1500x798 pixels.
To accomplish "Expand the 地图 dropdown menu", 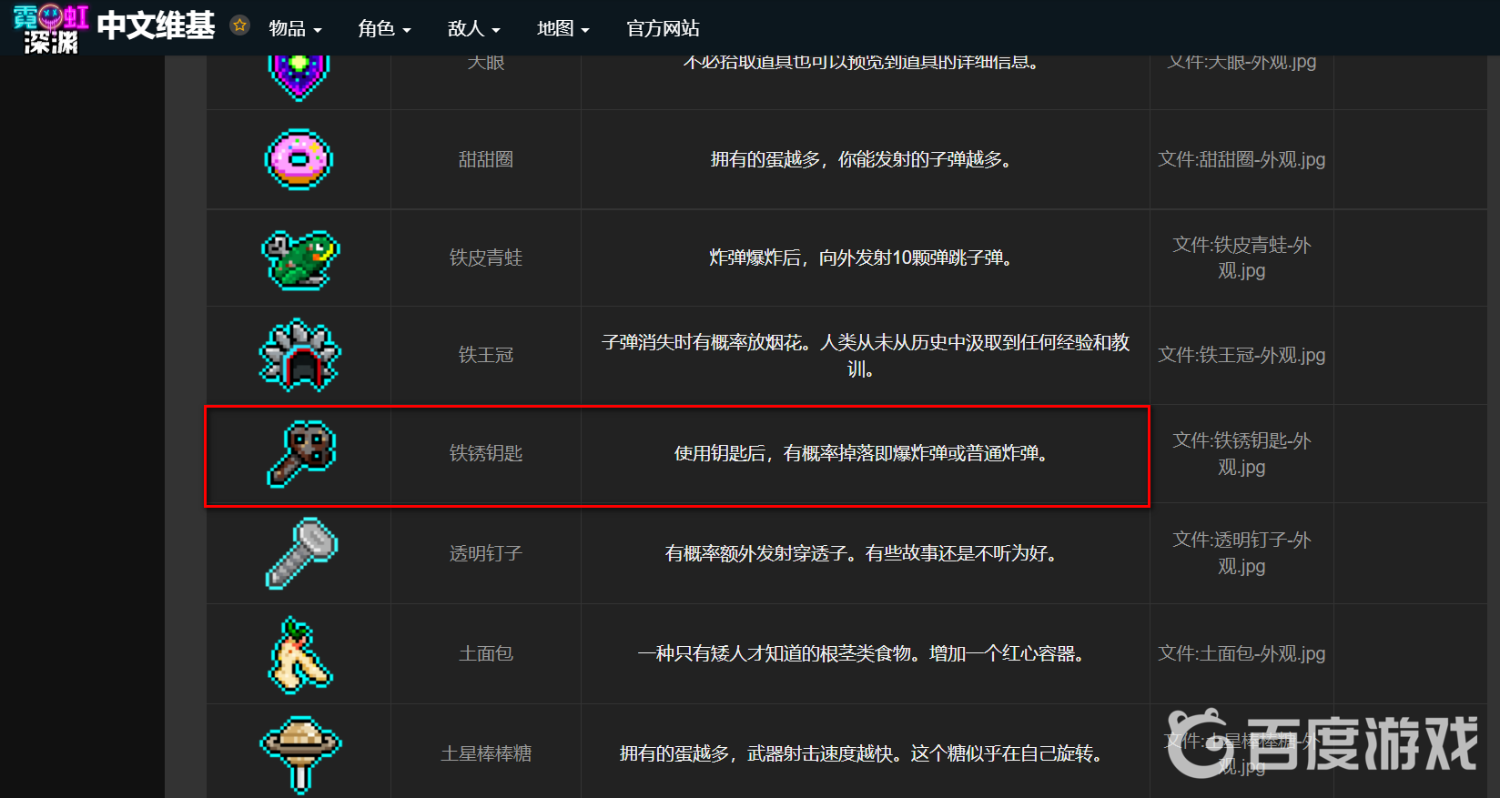I will coord(562,29).
